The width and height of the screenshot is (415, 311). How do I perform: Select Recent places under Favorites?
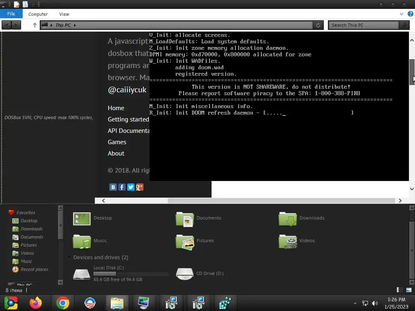(x=34, y=269)
